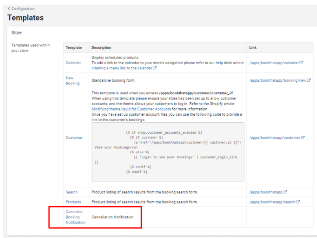Open the Products template
This screenshot has height=238, width=317.
pyautogui.click(x=73, y=202)
